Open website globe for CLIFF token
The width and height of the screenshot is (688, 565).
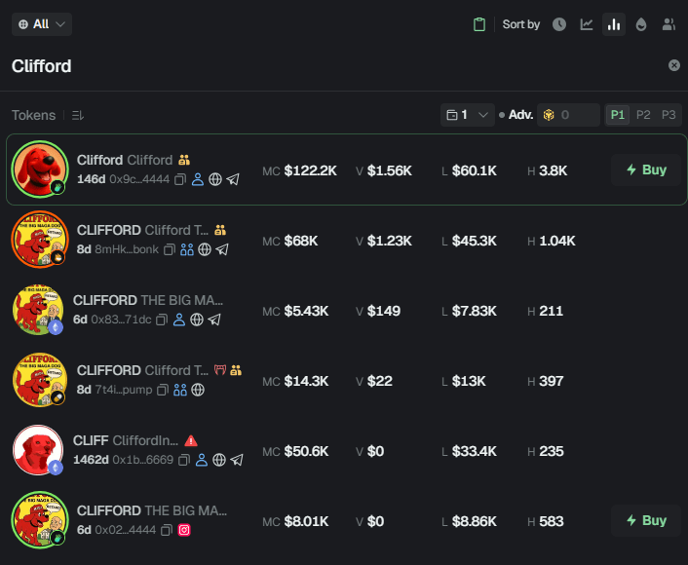(219, 460)
